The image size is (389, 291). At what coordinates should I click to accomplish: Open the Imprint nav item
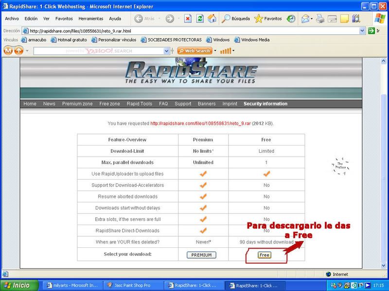click(230, 104)
